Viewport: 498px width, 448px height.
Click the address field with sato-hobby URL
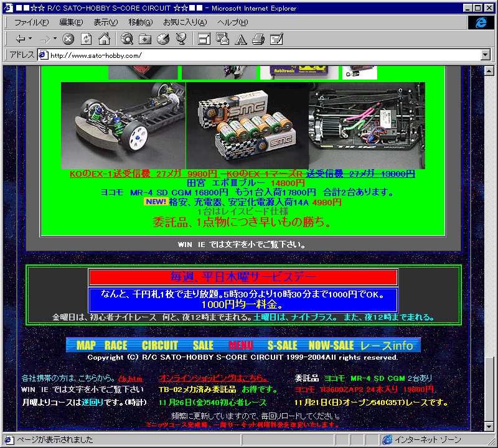click(259, 55)
